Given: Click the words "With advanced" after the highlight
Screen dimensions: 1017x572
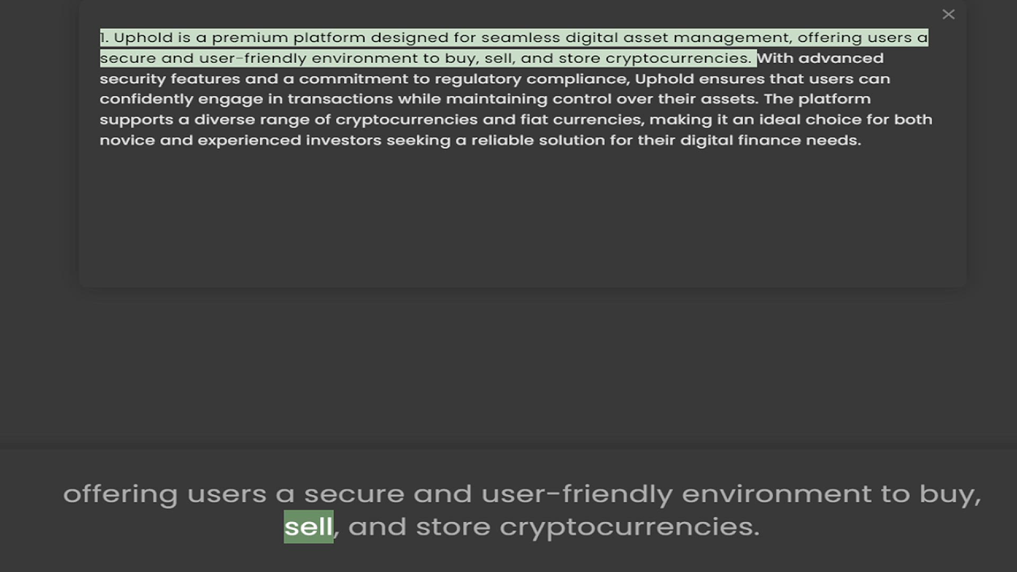Looking at the screenshot, I should pos(820,58).
